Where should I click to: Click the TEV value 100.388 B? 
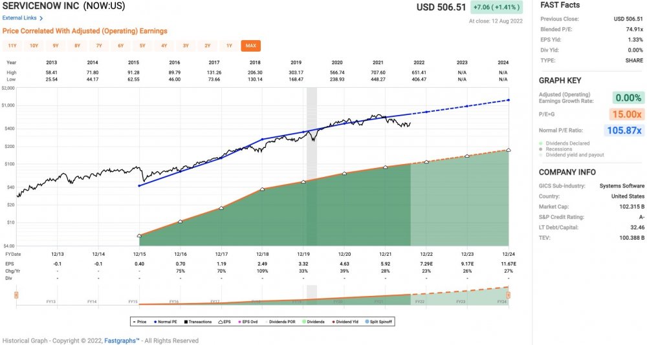tap(631, 237)
